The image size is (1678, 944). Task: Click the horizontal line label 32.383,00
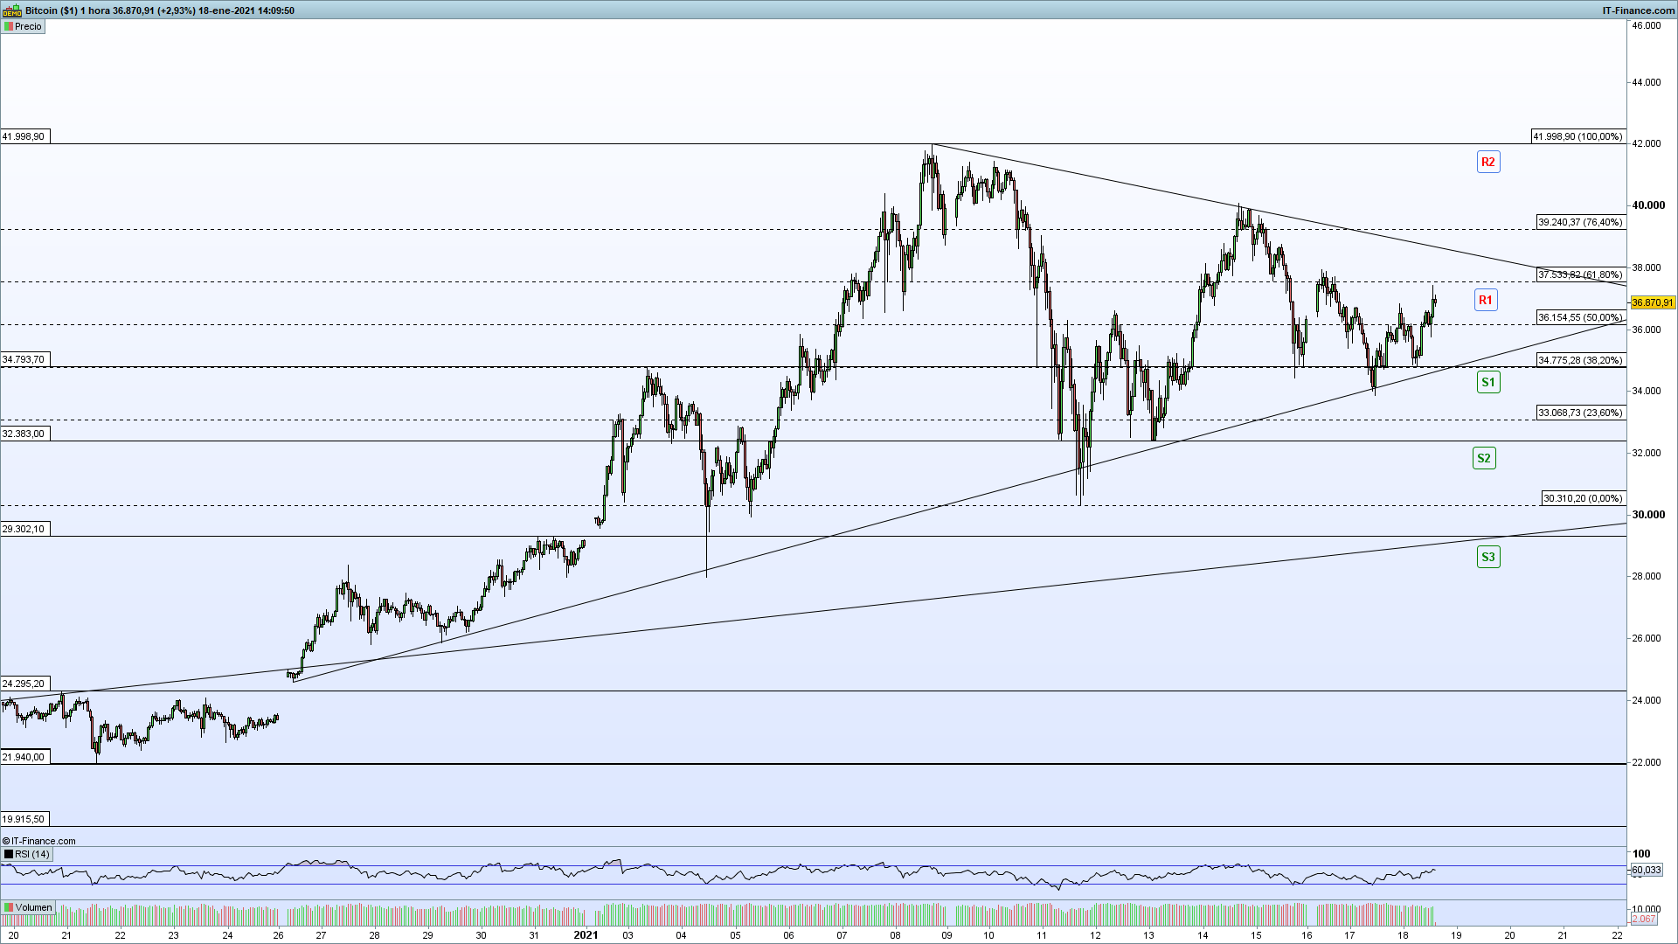pyautogui.click(x=24, y=434)
